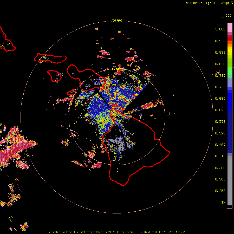The width and height of the screenshot is (234, 234).
Task: Click the 100 NMI range ring label
Action: click(117, 21)
